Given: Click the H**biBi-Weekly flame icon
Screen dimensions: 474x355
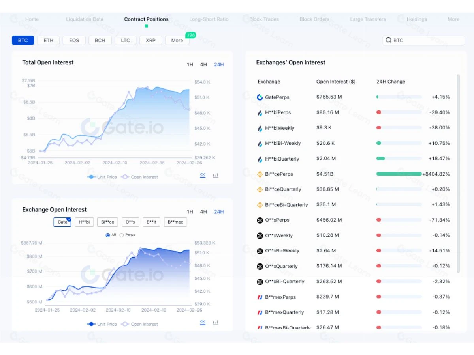Looking at the screenshot, I should tap(260, 143).
